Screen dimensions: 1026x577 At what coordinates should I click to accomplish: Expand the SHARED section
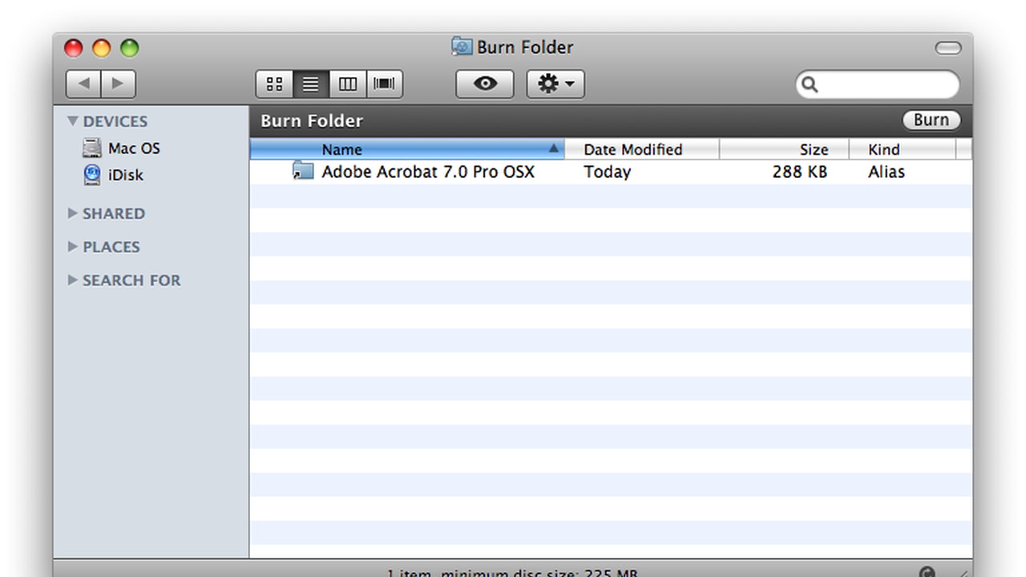tap(73, 213)
